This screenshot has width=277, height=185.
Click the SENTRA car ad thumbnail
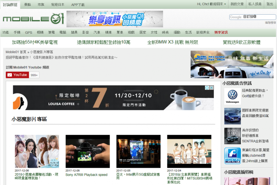232,136
